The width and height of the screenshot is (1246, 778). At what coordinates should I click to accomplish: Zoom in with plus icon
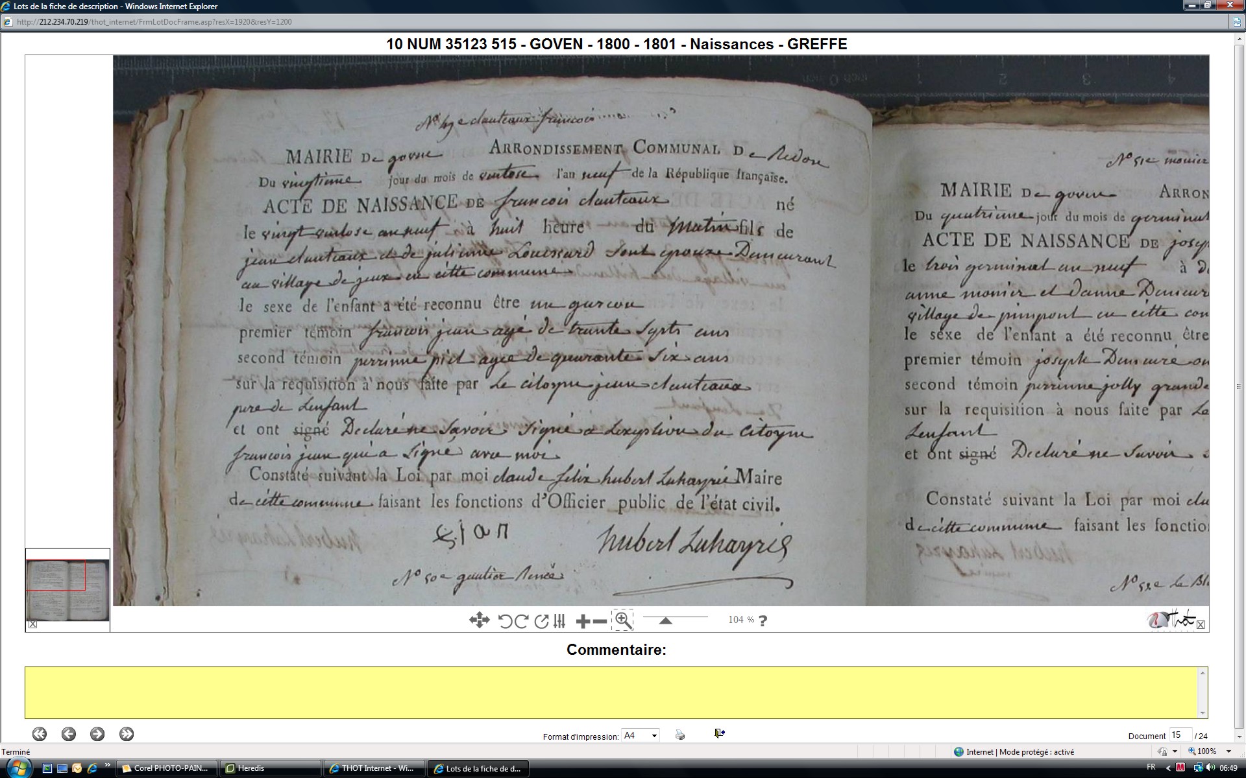[582, 621]
